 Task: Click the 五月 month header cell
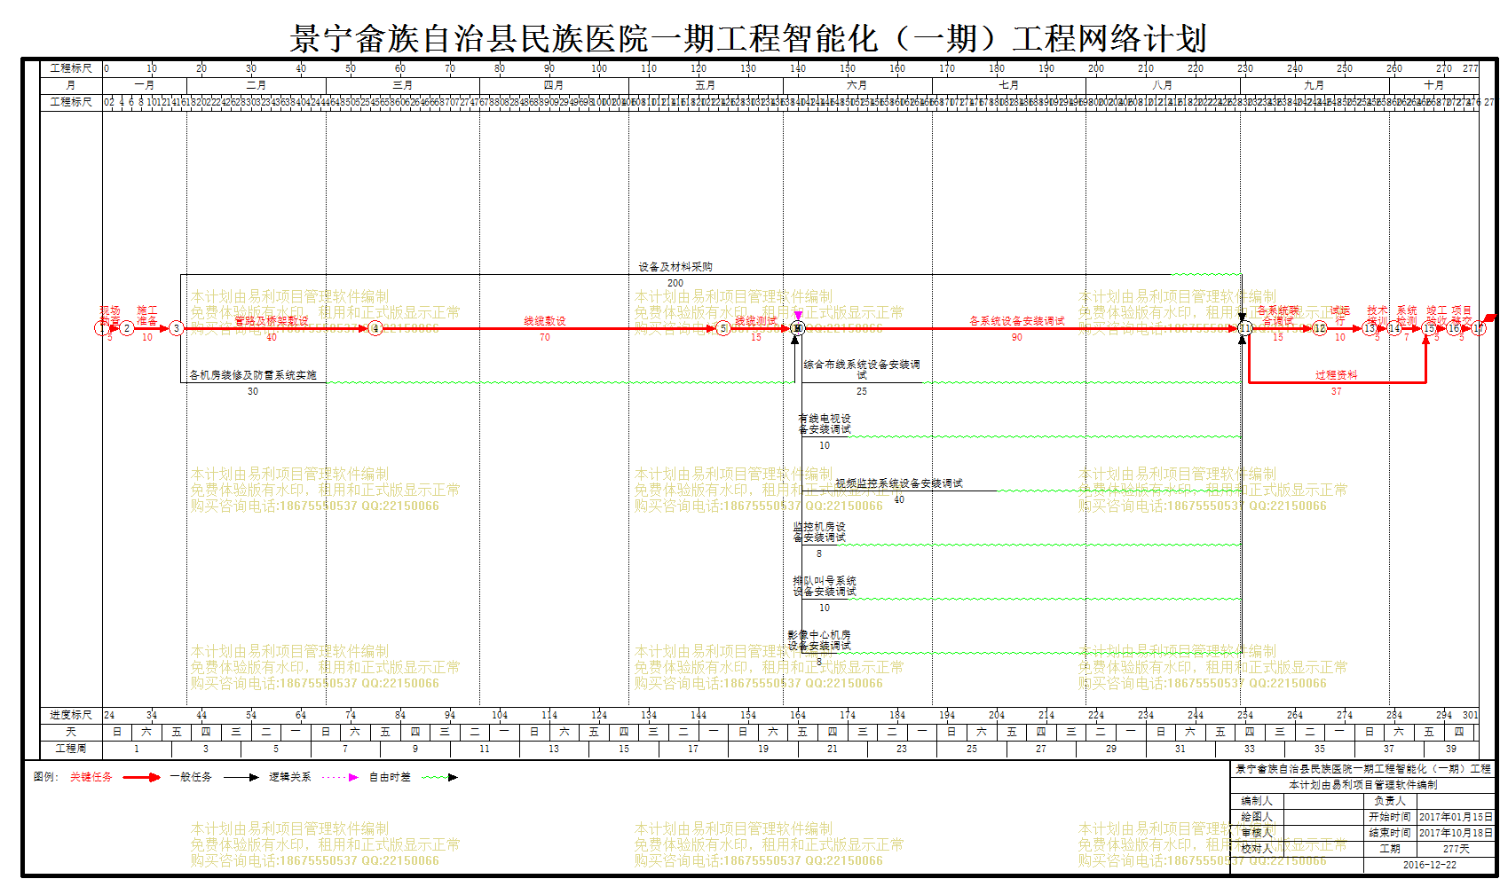coord(706,85)
